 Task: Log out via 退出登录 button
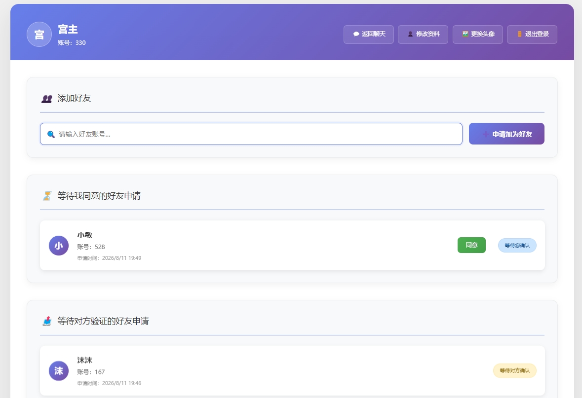[x=532, y=35]
